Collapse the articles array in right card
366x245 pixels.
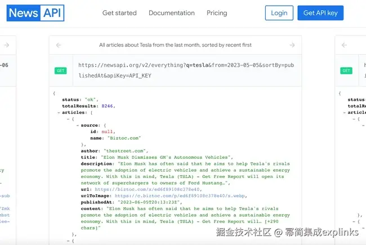tap(345, 113)
